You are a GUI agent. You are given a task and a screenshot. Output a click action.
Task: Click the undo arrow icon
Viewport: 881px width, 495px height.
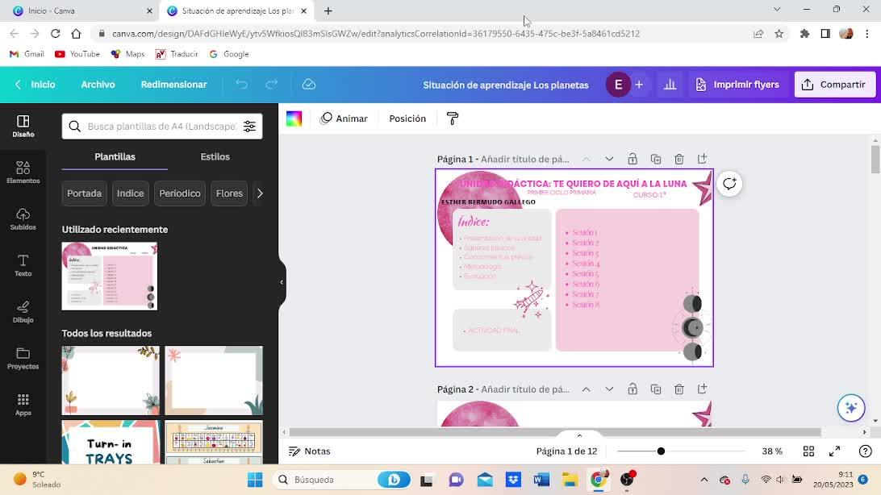[x=241, y=84]
